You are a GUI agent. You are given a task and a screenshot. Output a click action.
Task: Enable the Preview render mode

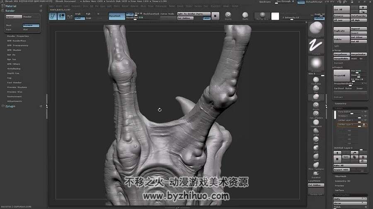click(31, 25)
